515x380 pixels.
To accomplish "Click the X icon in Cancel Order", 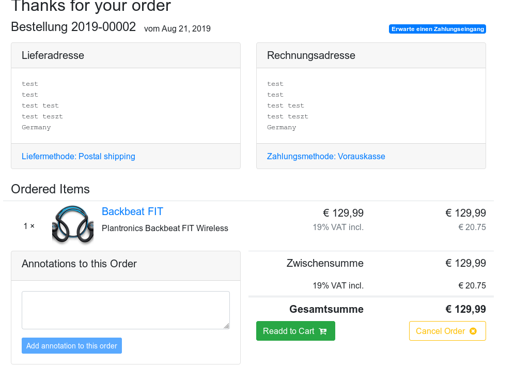I will (473, 331).
